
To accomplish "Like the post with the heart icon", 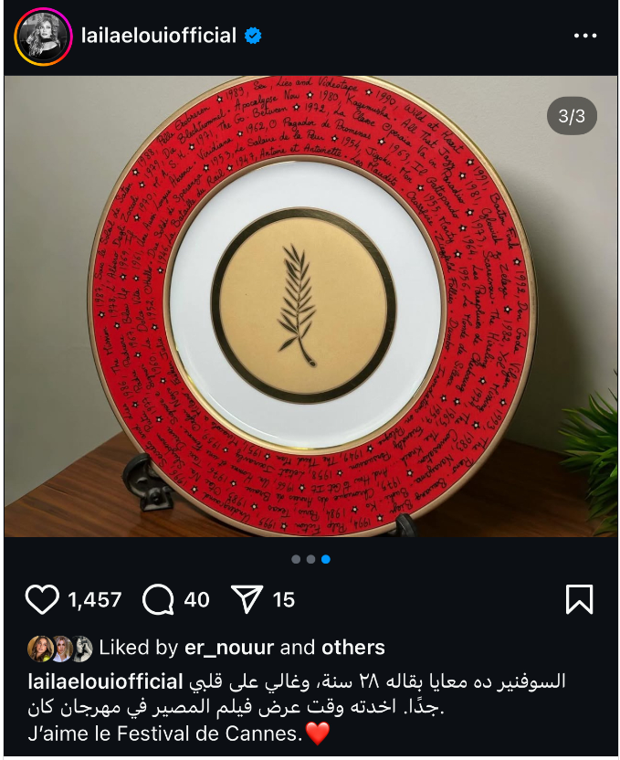I will pos(42,599).
